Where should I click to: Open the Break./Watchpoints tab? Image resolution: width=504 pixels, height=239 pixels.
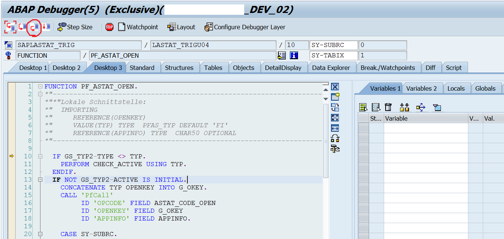[x=388, y=68]
